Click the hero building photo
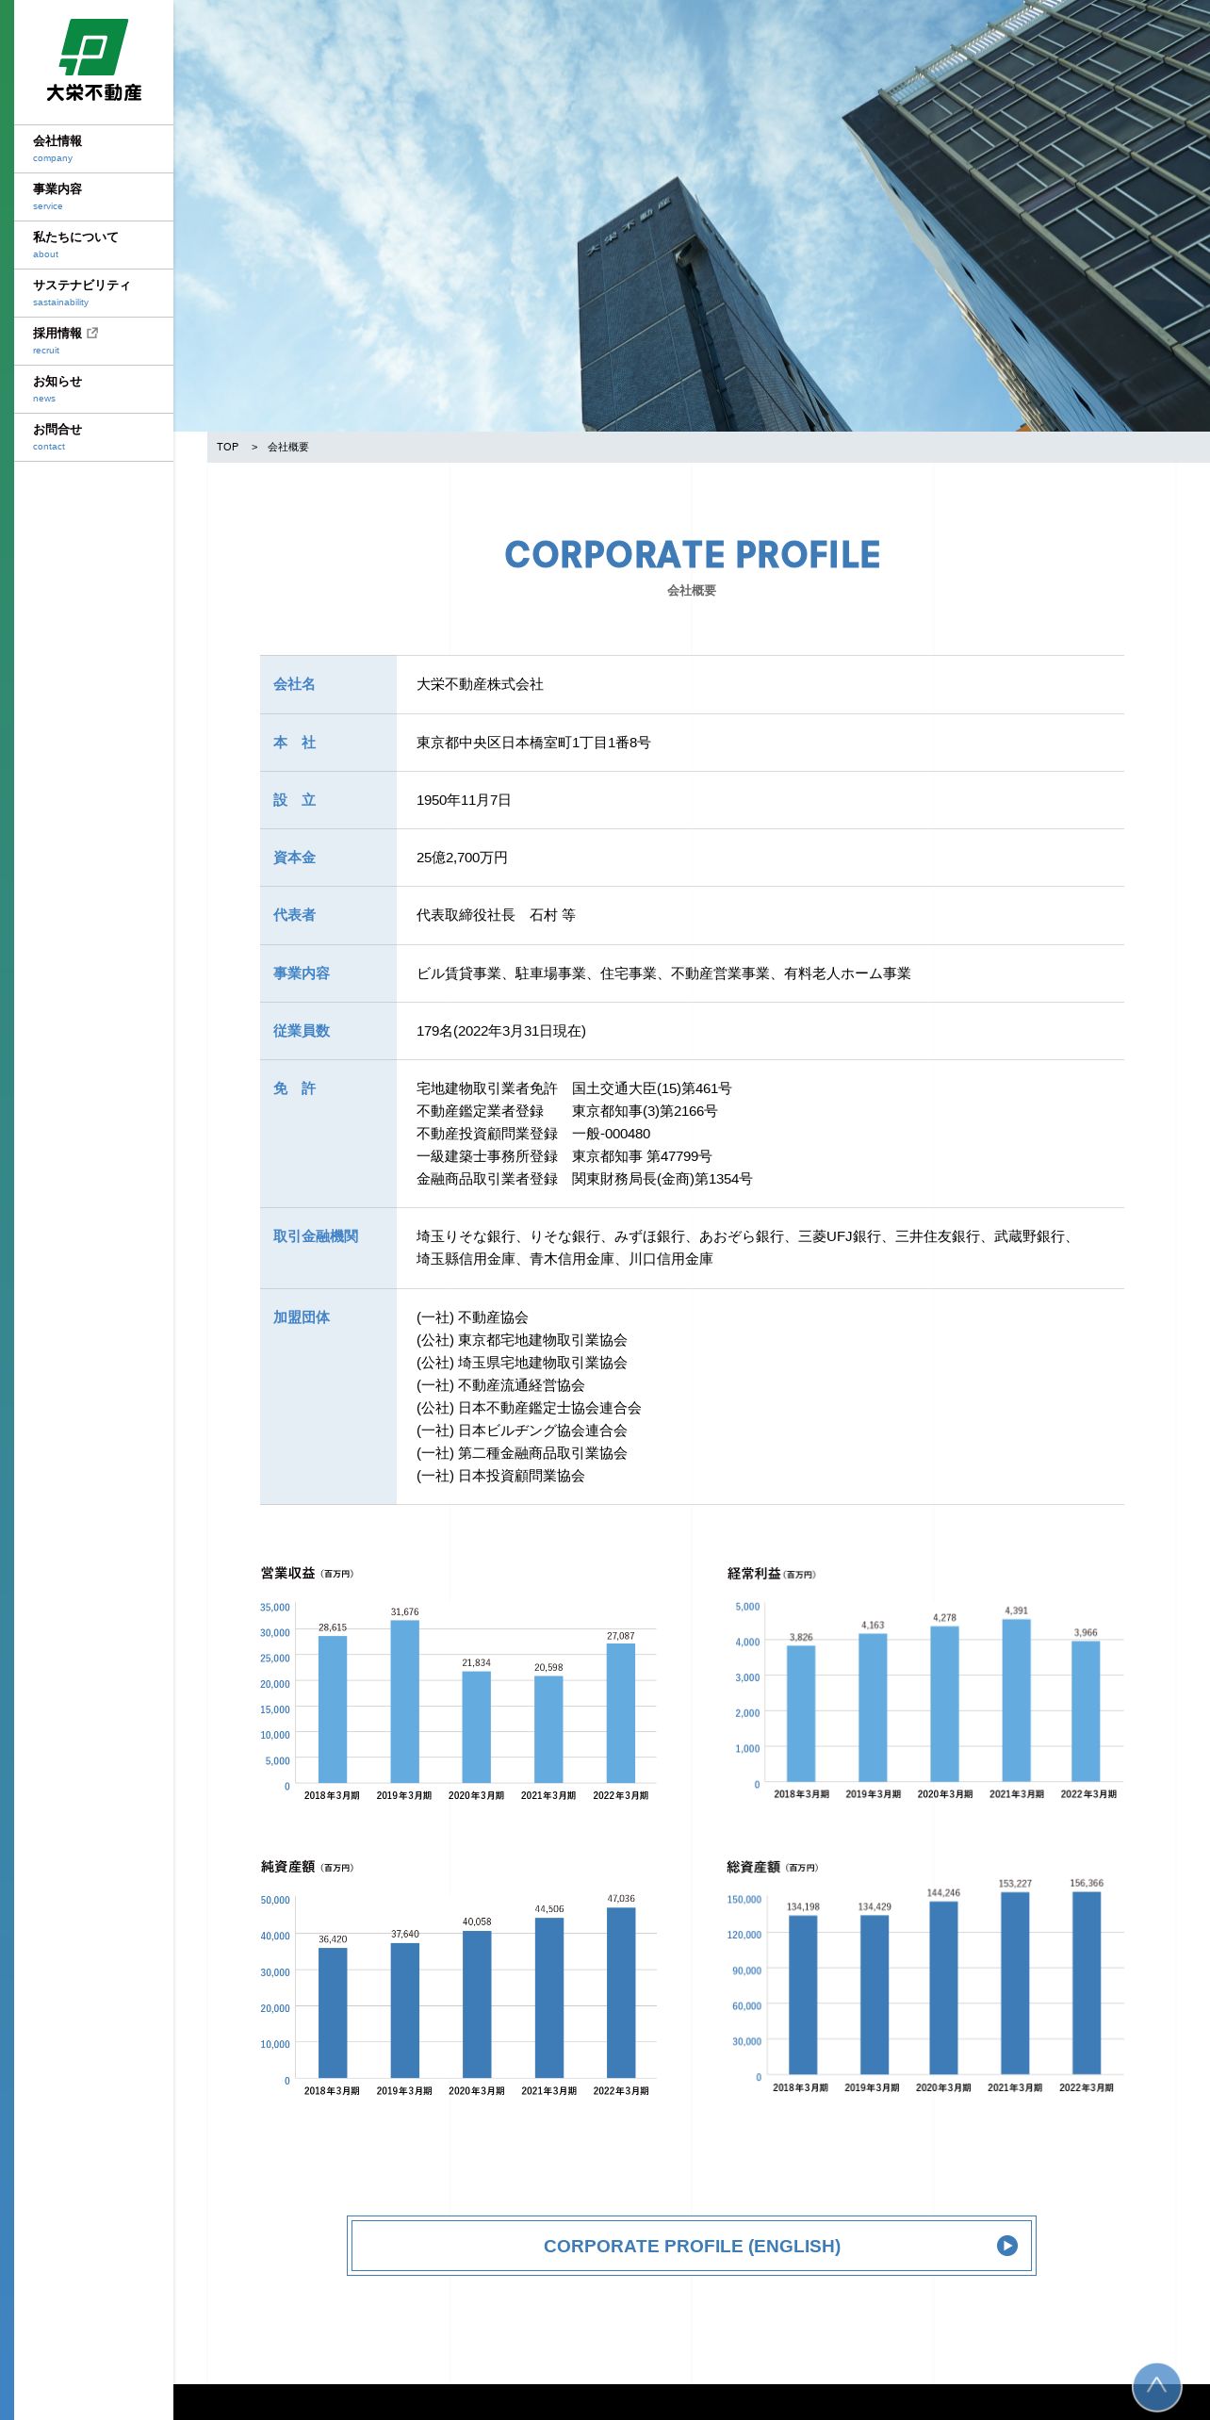The height and width of the screenshot is (2420, 1210). point(692,216)
